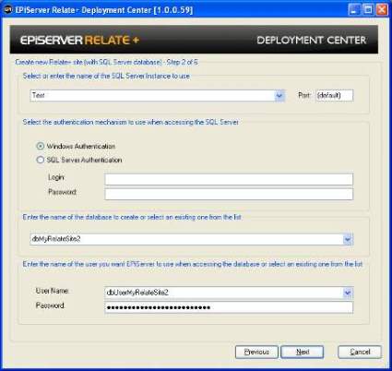Select Windows Authentication radio button
This screenshot has width=392, height=371.
click(x=41, y=146)
